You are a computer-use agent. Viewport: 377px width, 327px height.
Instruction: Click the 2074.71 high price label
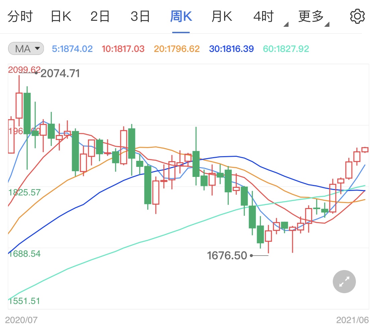(x=60, y=73)
